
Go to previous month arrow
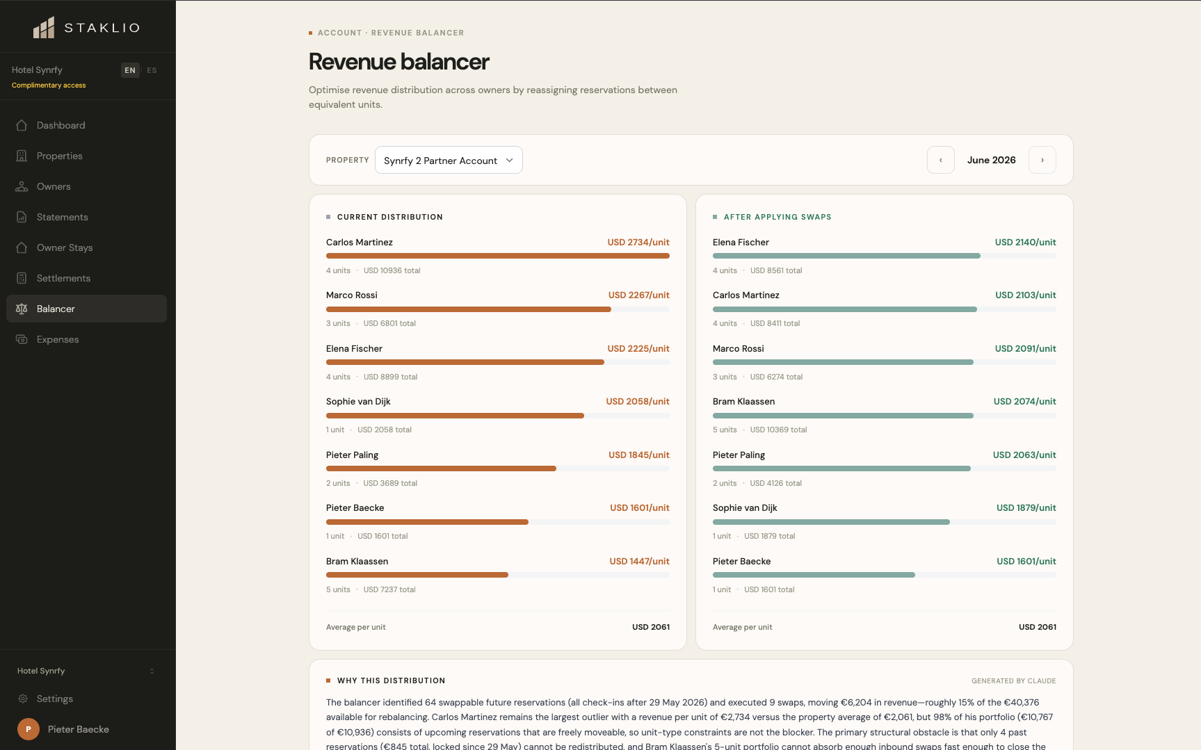click(941, 160)
